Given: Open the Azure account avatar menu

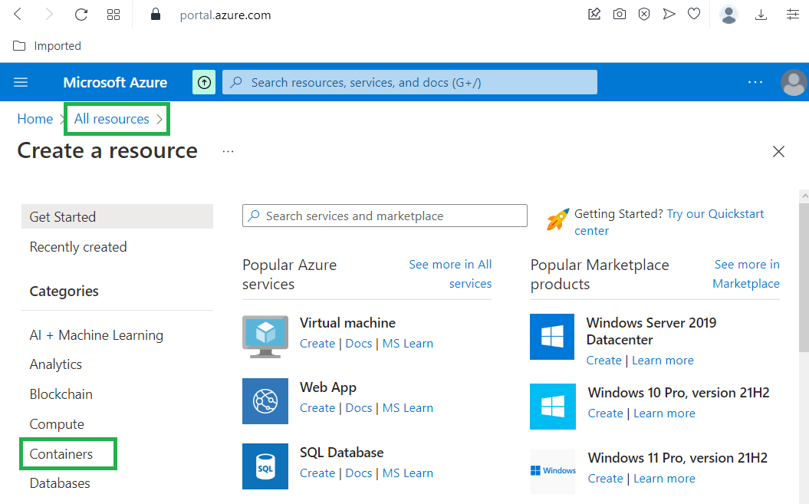Looking at the screenshot, I should pyautogui.click(x=793, y=82).
